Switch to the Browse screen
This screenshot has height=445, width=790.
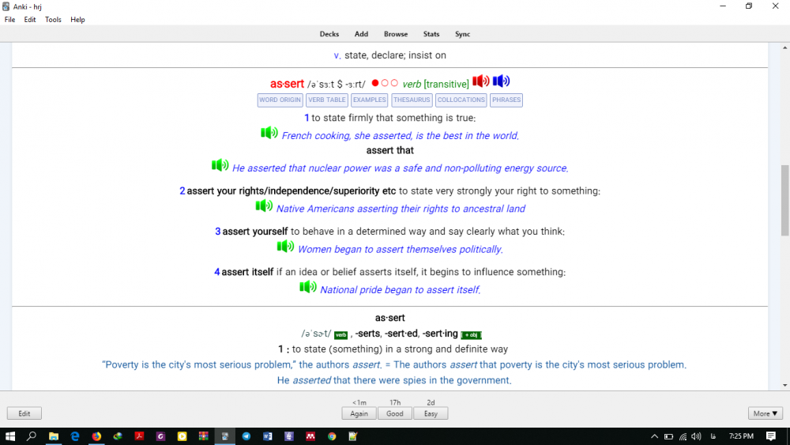point(396,34)
